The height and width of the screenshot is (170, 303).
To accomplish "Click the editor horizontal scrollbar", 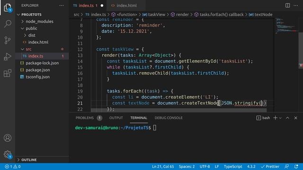I will pyautogui.click(x=178, y=110).
